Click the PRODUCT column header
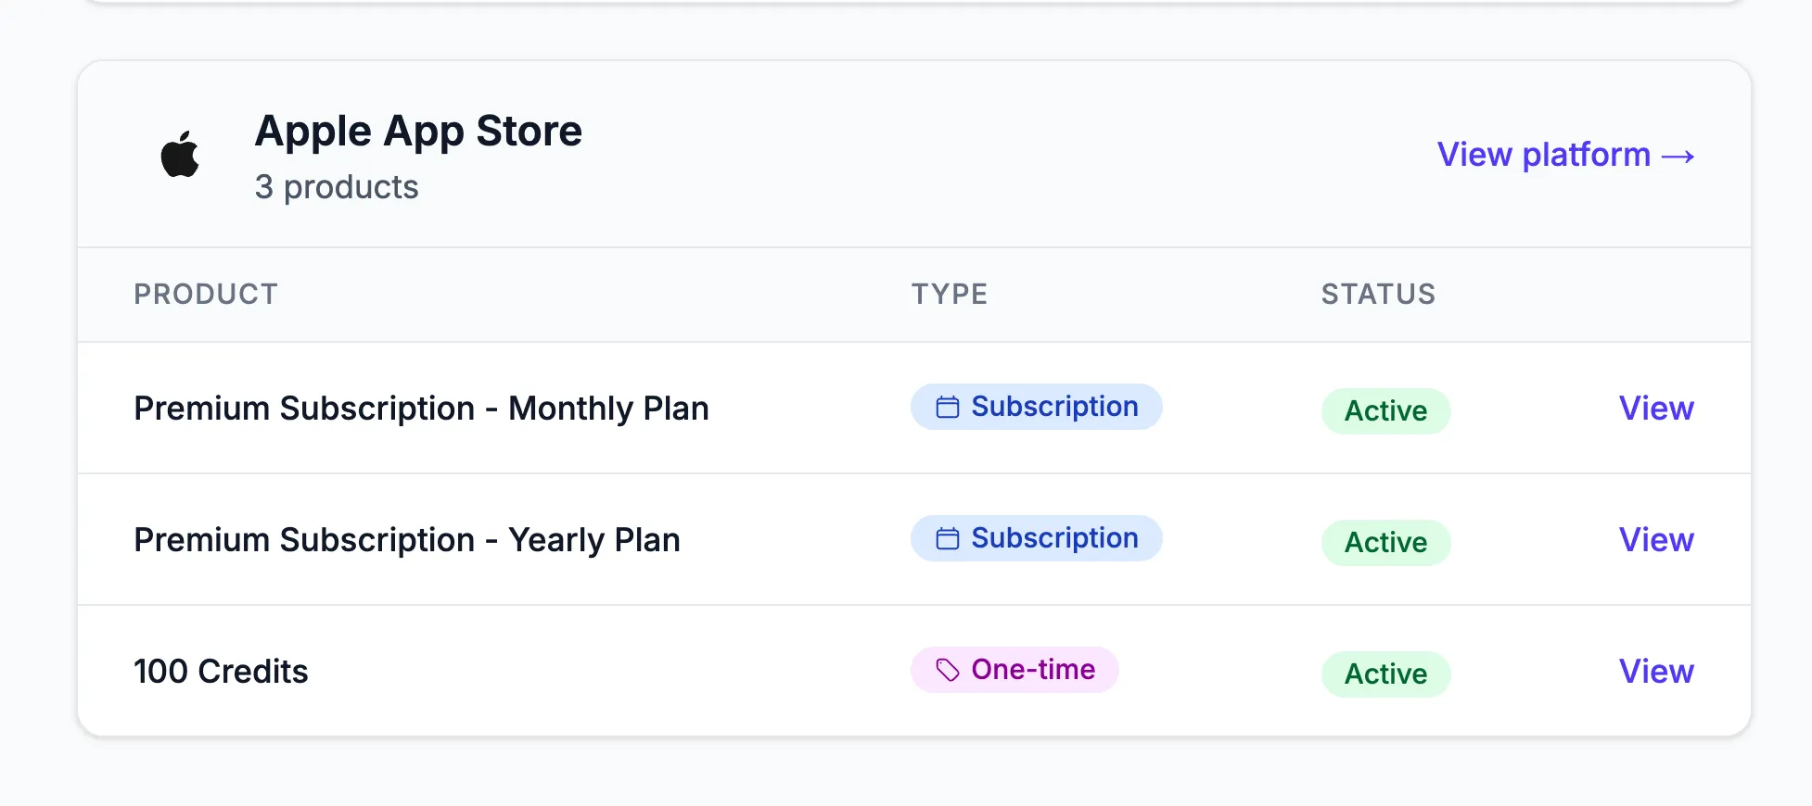The width and height of the screenshot is (1812, 806). [206, 294]
